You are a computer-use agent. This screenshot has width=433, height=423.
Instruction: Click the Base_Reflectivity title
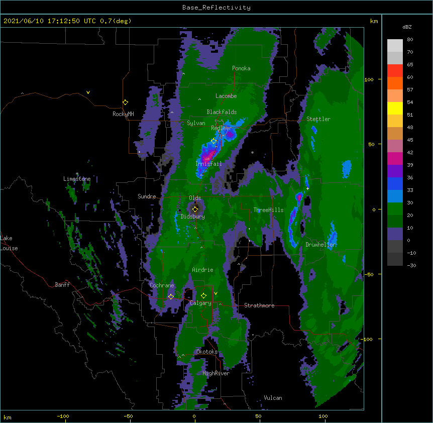click(216, 8)
